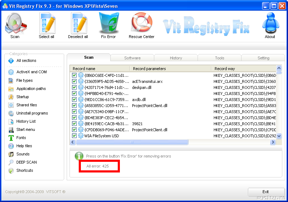Choose Sounds category
Screen dimensions: 288x202
19,154
